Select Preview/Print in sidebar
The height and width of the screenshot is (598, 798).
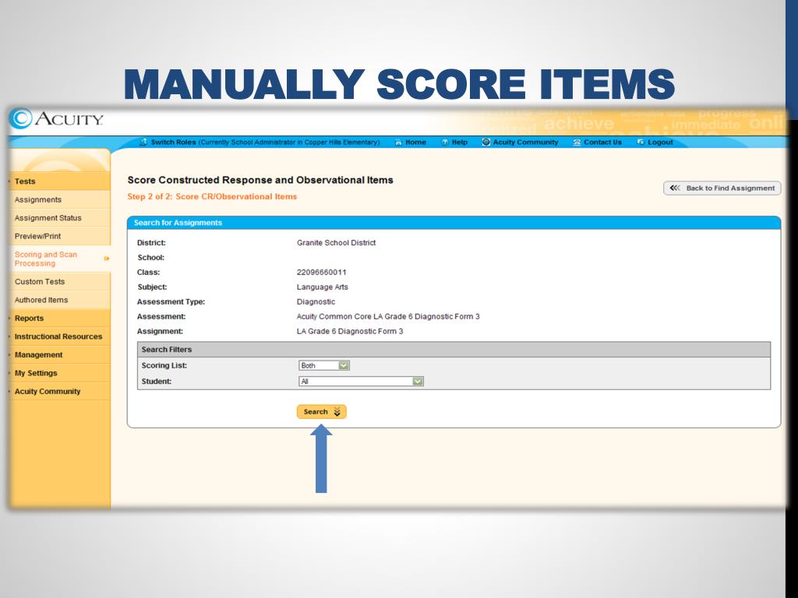(59, 237)
